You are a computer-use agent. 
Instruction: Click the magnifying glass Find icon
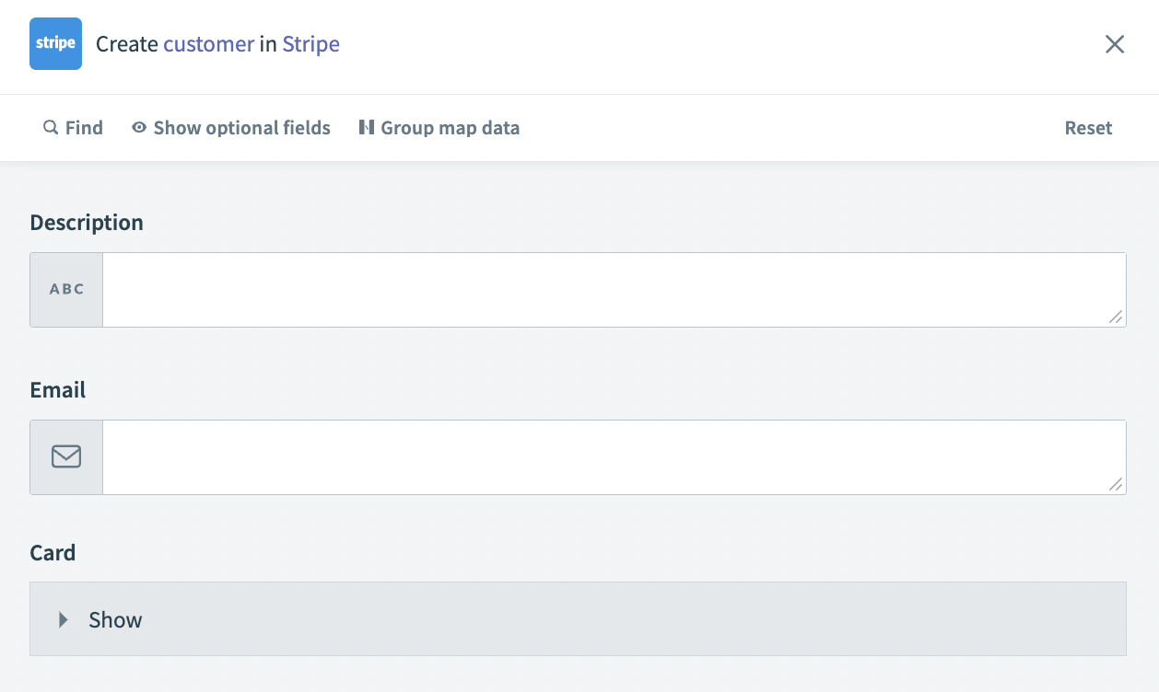[51, 128]
